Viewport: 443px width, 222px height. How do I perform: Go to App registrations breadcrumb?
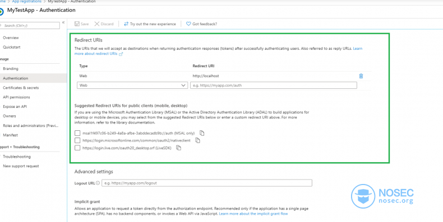(x=27, y=2)
